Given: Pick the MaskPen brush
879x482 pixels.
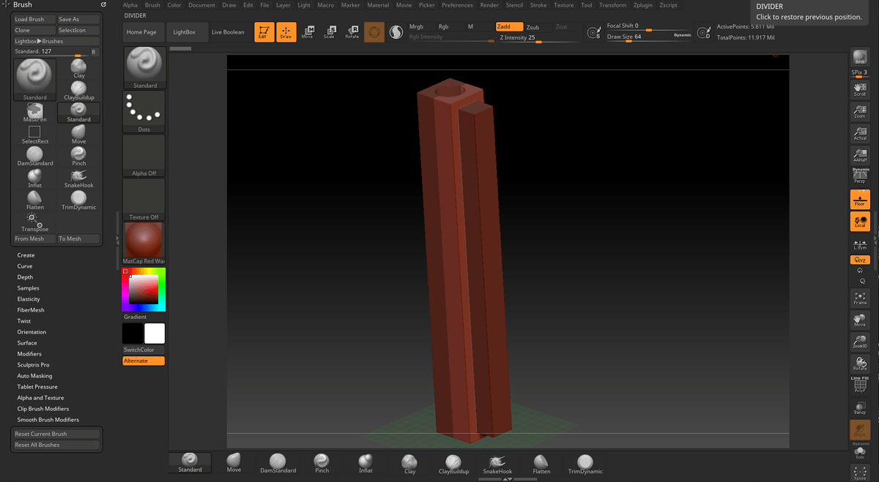Looking at the screenshot, I should (x=34, y=112).
